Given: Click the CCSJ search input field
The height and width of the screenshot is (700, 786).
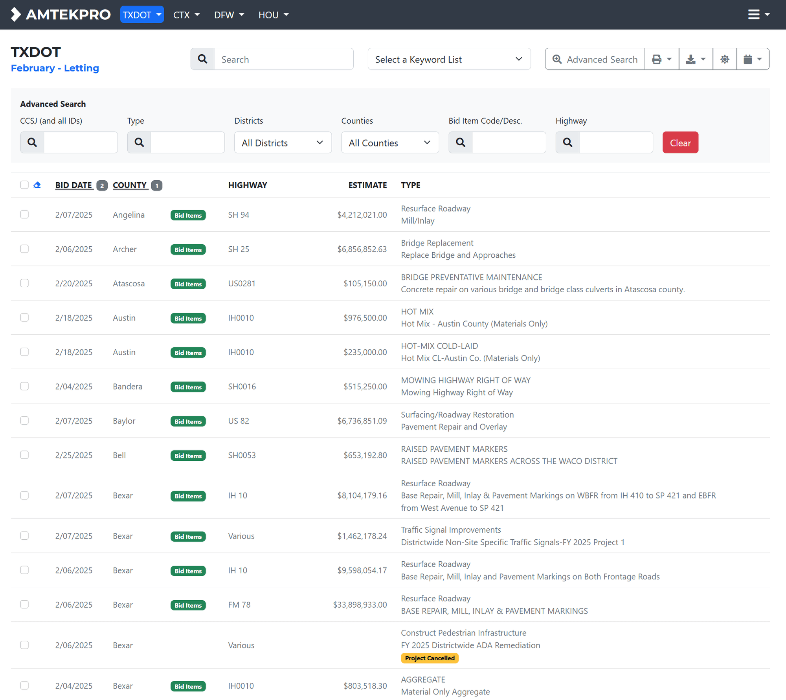Looking at the screenshot, I should 81,143.
